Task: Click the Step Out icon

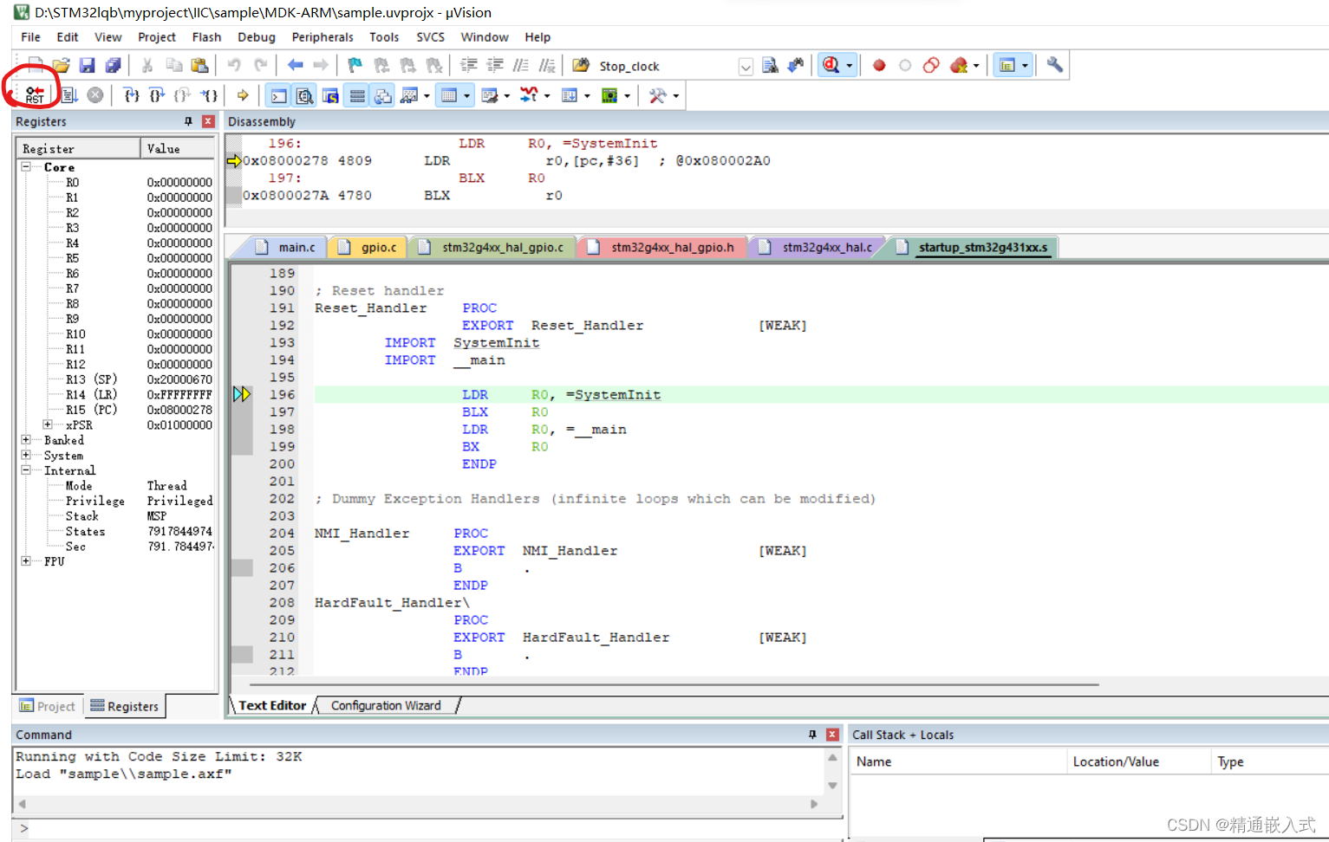Action: (183, 95)
